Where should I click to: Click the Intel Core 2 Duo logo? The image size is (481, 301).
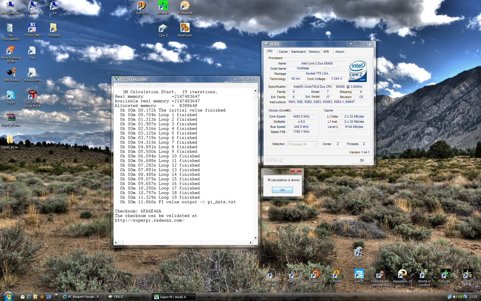pos(357,71)
